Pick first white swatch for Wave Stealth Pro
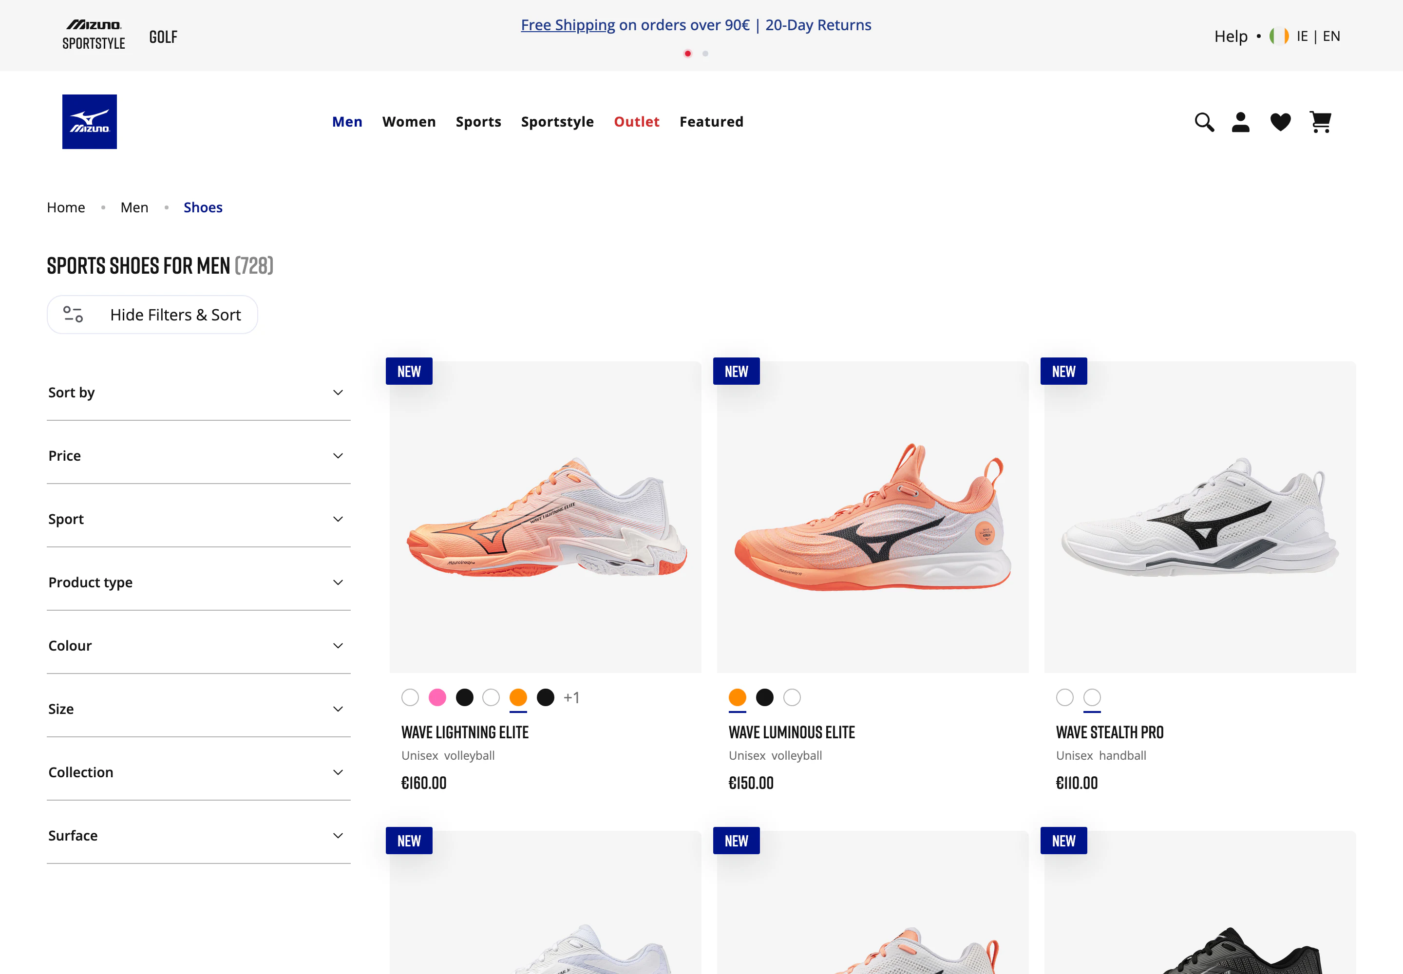 [1065, 697]
